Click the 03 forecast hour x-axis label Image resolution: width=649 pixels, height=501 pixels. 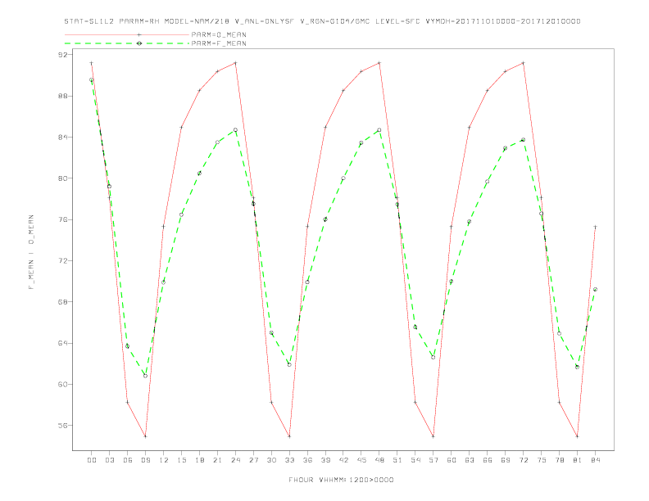110,460
